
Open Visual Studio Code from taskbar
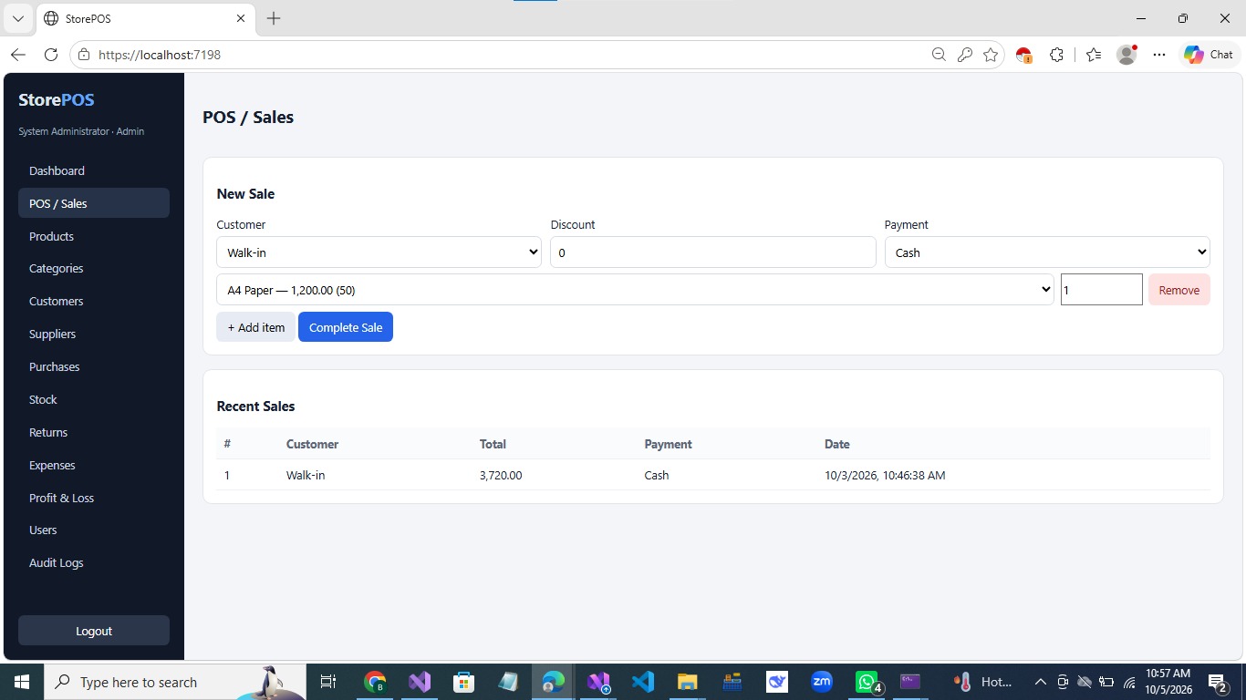click(x=642, y=682)
